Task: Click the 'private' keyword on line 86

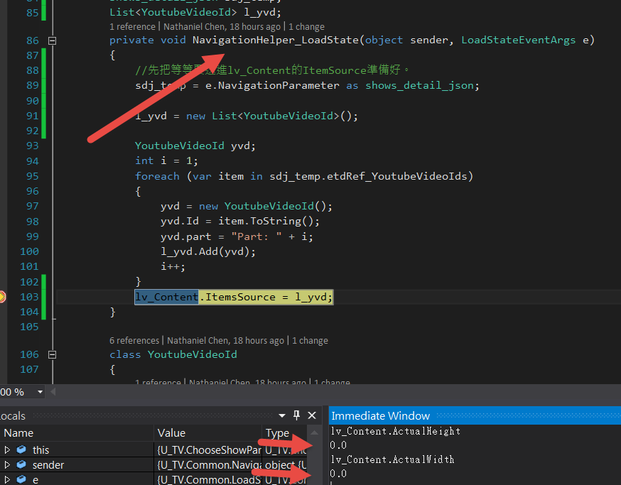Action: [x=131, y=40]
